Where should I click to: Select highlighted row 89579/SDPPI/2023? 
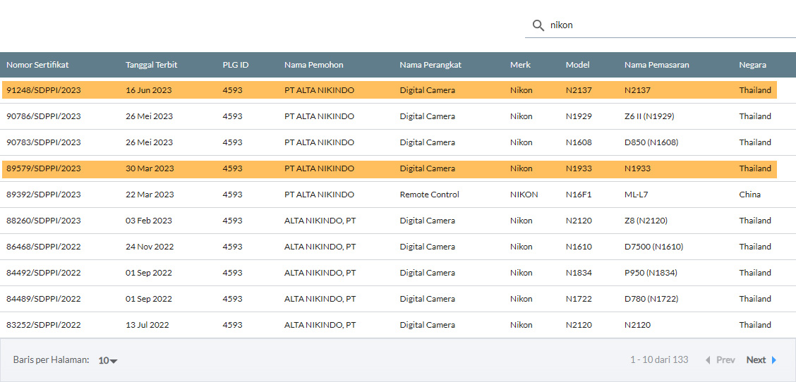44,168
